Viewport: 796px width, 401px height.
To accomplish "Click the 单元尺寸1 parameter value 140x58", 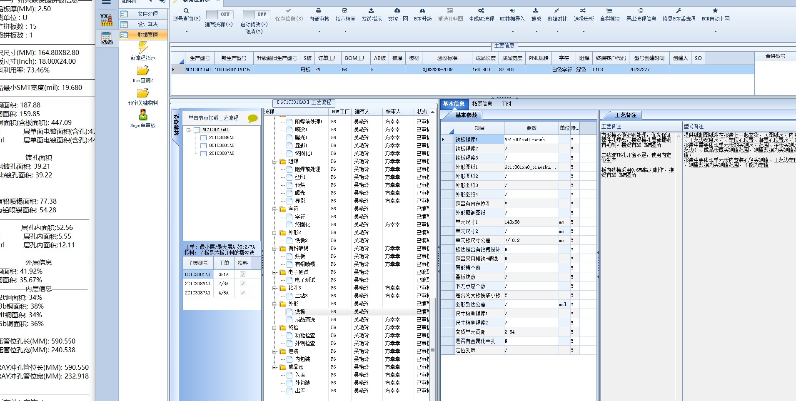I will (x=531, y=222).
